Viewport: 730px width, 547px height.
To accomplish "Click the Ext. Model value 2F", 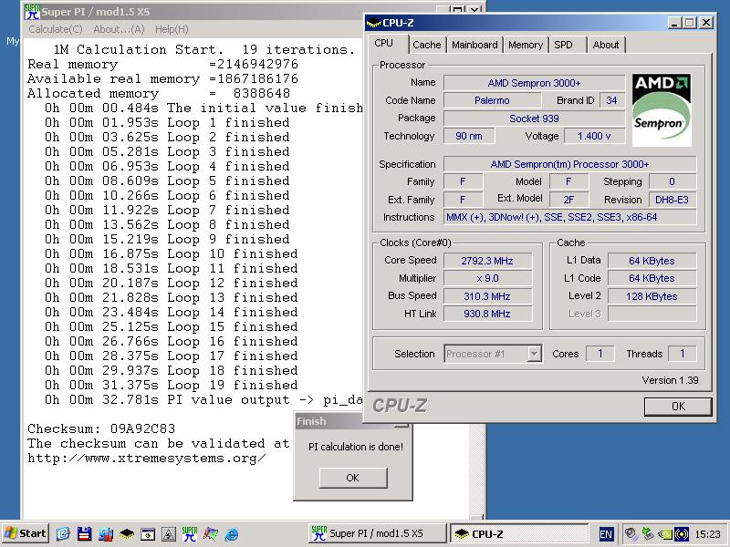I will (x=568, y=200).
